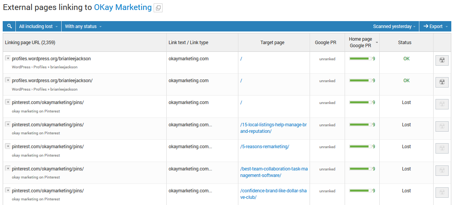This screenshot has width=454, height=205.
Task: Sort by Home page Google PR header text
Action: tap(360, 42)
